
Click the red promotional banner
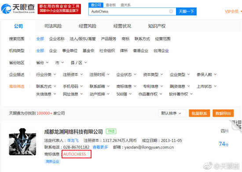(x=59, y=9)
